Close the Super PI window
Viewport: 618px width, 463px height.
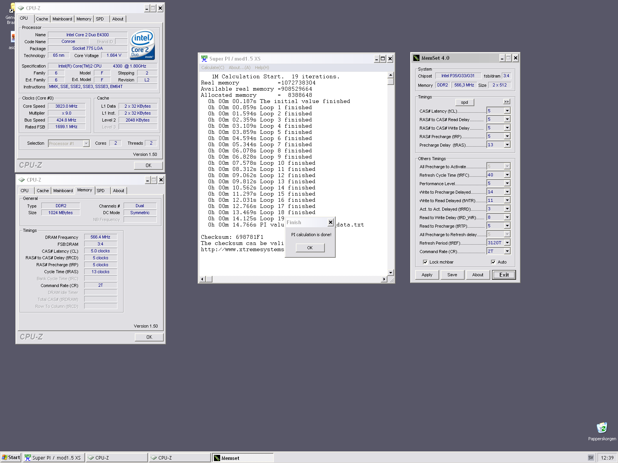pyautogui.click(x=390, y=59)
